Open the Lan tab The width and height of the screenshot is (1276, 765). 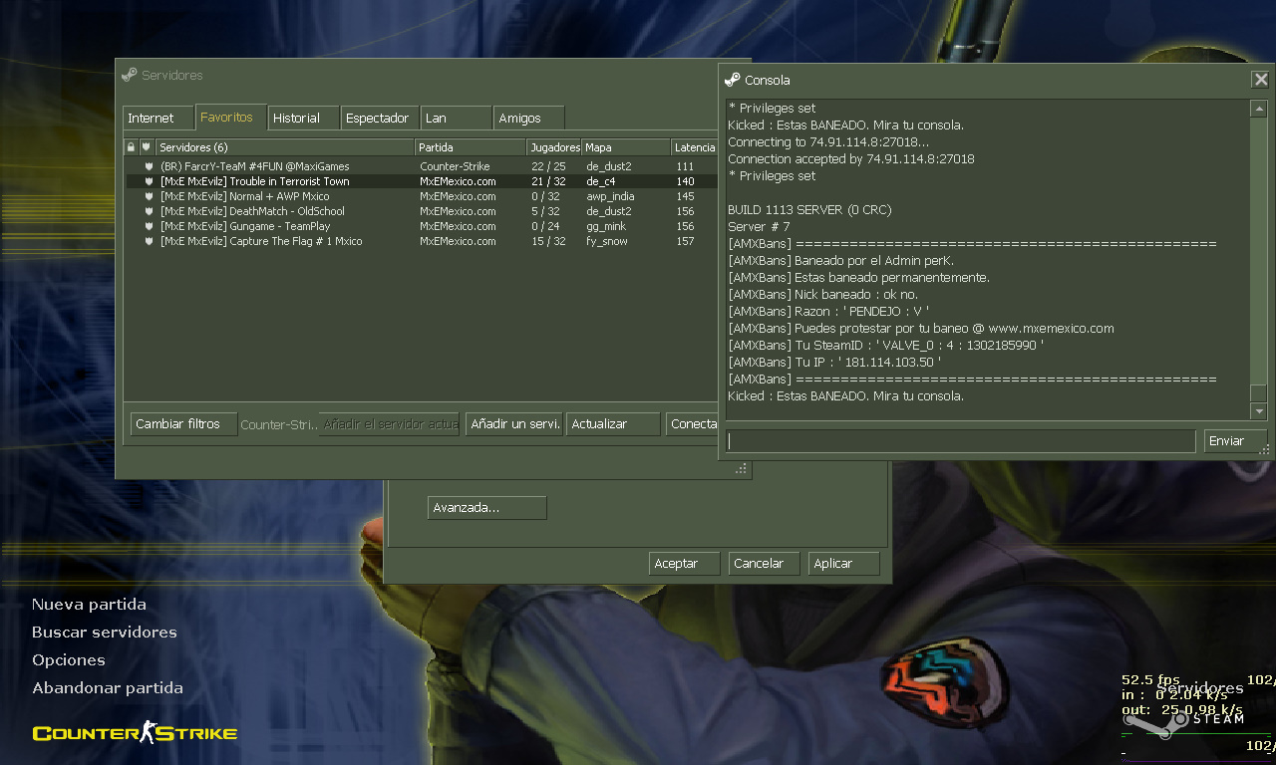[457, 118]
